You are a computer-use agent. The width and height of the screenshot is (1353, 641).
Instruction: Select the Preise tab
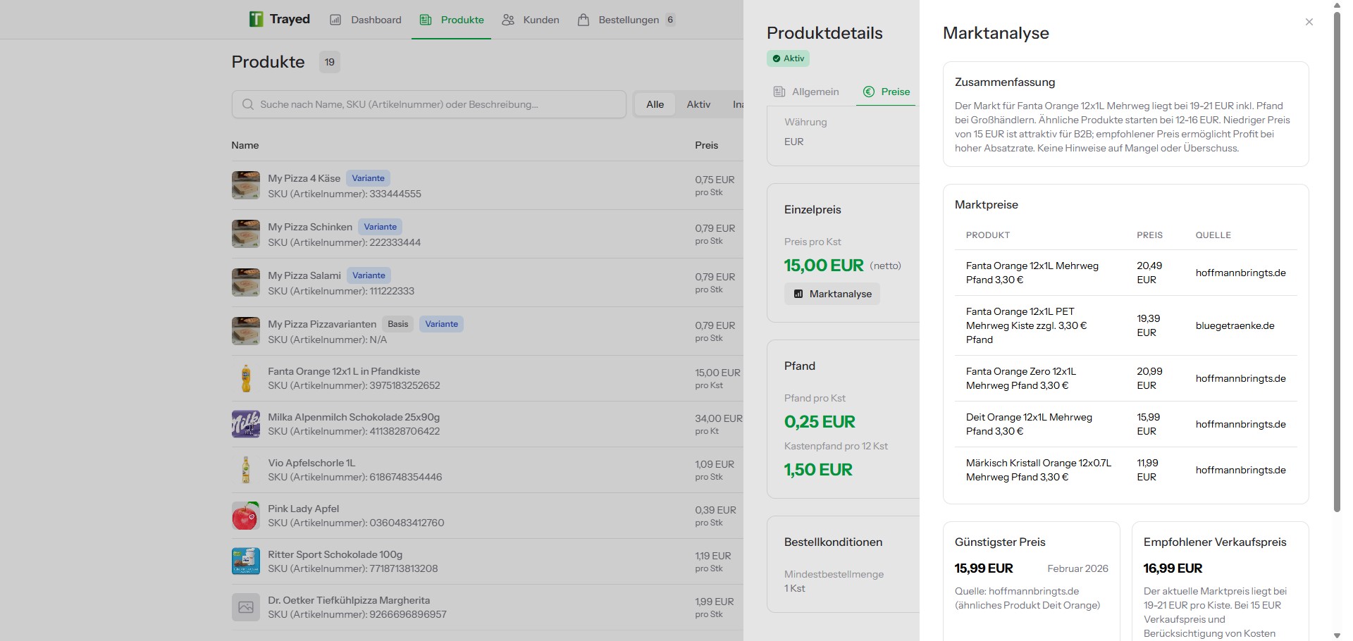coord(886,92)
